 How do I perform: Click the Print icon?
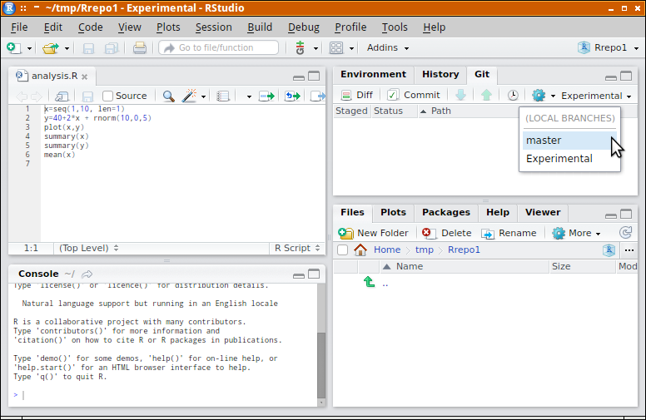point(140,48)
